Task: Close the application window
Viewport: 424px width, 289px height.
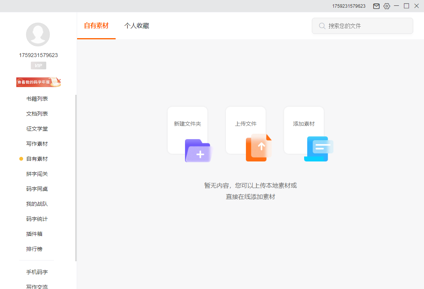Action: 416,6
